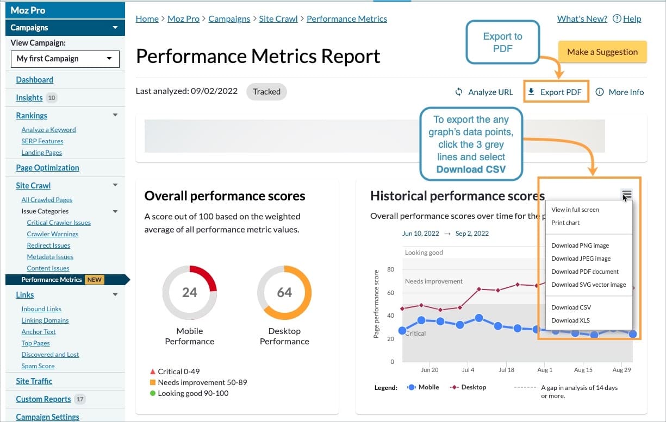Click the Make a Suggestion button
The image size is (666, 422).
pos(602,52)
